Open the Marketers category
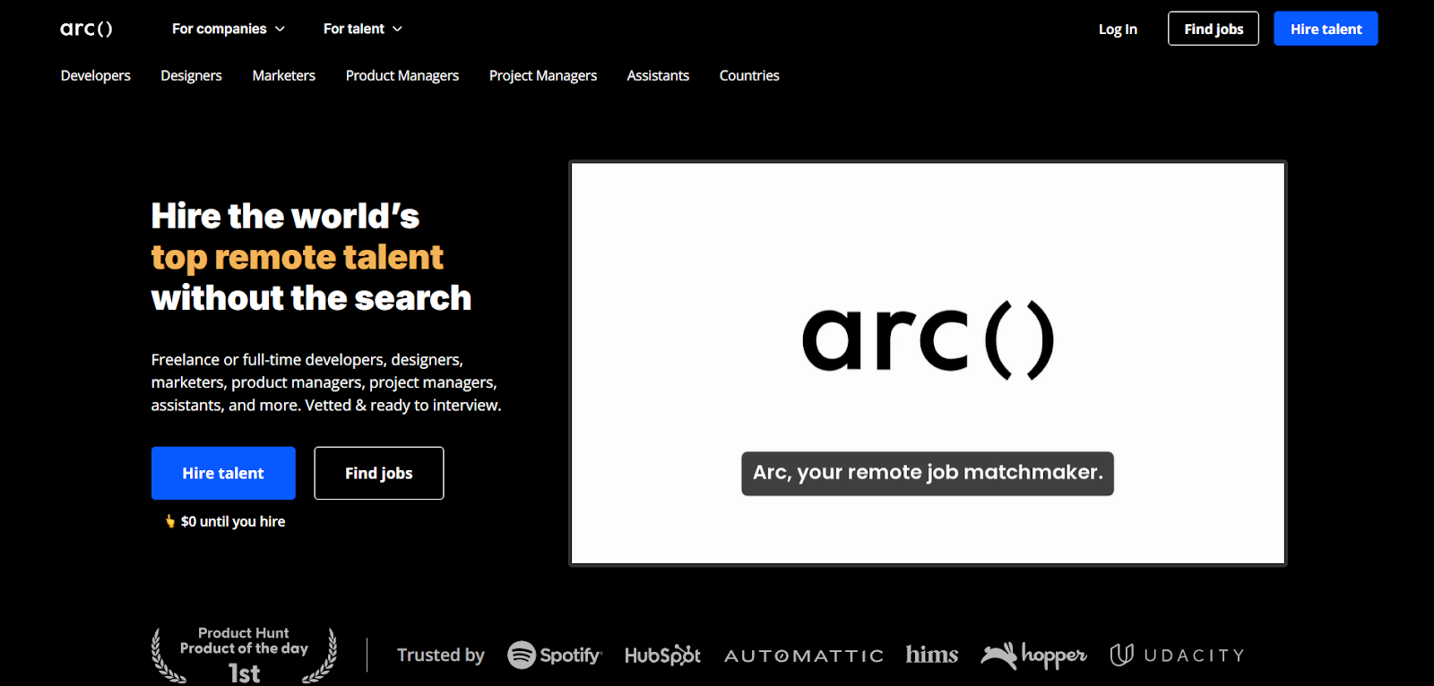Screen dimensions: 1434x686 point(284,75)
